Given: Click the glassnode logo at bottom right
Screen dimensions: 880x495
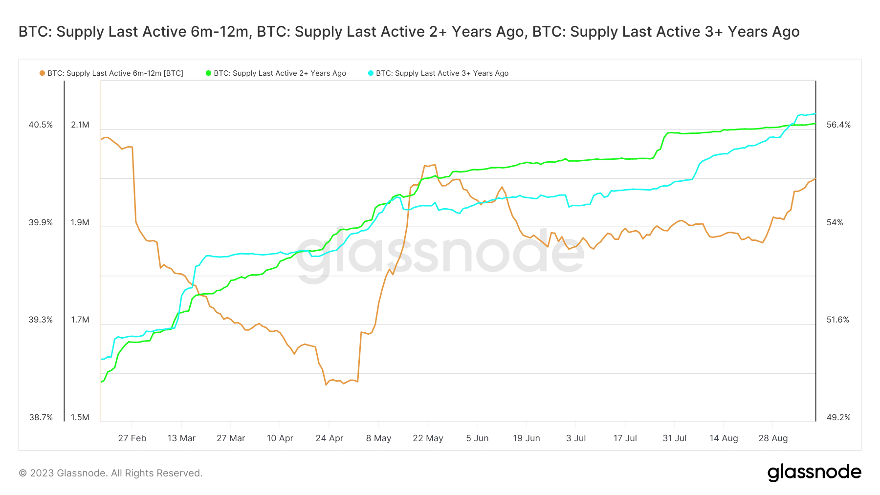Looking at the screenshot, I should [x=814, y=473].
